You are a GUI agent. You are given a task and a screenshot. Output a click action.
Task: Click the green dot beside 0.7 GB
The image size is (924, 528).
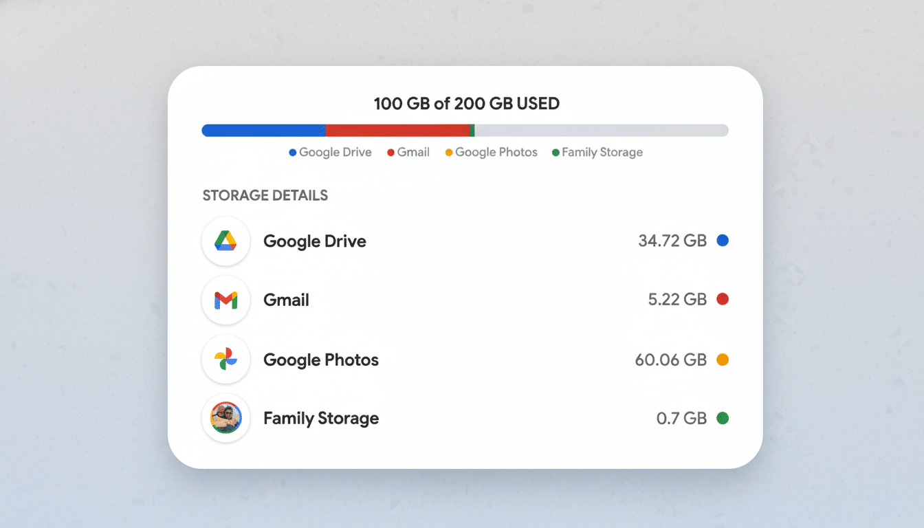(723, 418)
